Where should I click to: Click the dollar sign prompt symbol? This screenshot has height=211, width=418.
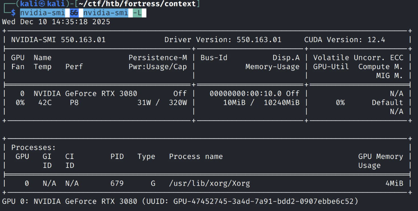(x=13, y=13)
